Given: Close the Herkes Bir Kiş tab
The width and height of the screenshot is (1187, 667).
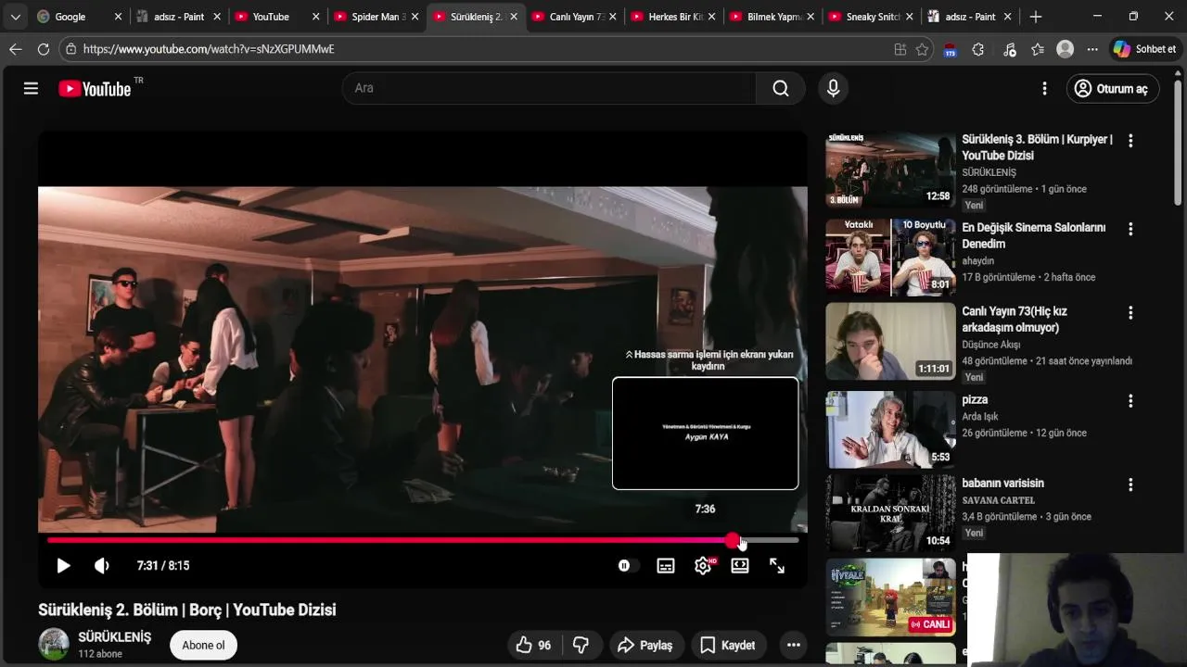Looking at the screenshot, I should point(712,17).
